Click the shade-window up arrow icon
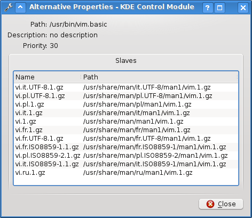Image resolution: width=252 pixels, height=218 pixels. (x=20, y=7)
